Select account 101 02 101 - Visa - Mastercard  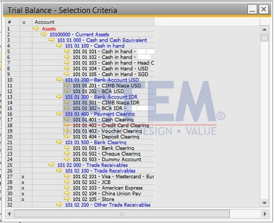113,176
